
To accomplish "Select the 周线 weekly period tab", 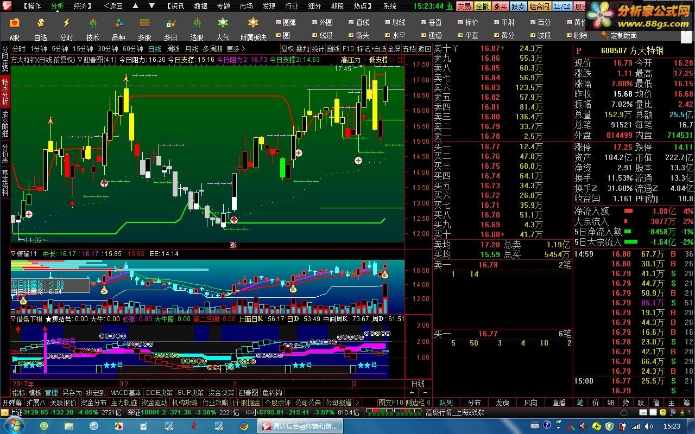I will (173, 49).
